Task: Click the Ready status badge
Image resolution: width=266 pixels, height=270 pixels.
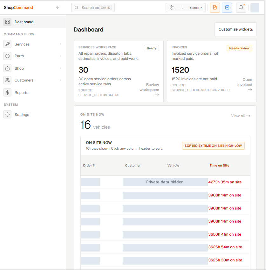Action: [151, 48]
